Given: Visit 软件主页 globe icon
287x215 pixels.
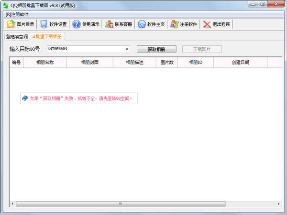Looking at the screenshot, I should pyautogui.click(x=142, y=24).
